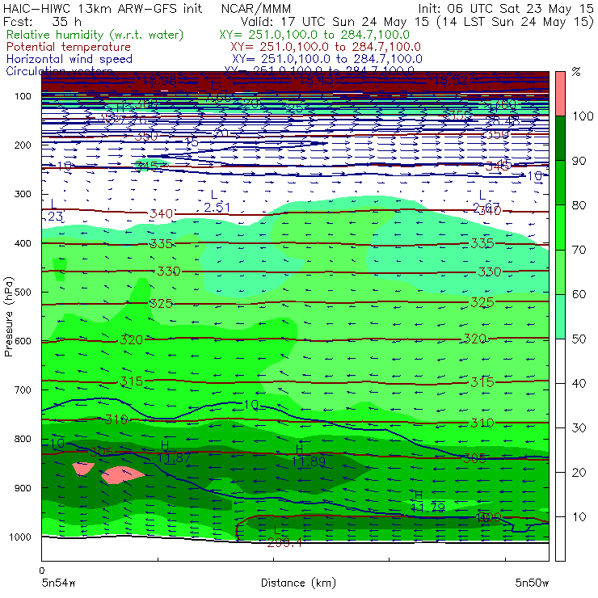Click the '90' label on the humidity colorbar
This screenshot has width=598, height=598.
tap(579, 161)
